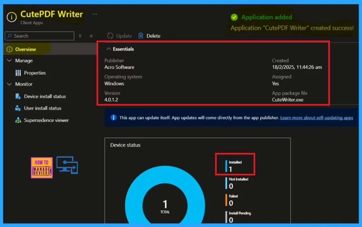Click the Application added notification title
Viewport: 362px width, 227px height.
pyautogui.click(x=267, y=17)
